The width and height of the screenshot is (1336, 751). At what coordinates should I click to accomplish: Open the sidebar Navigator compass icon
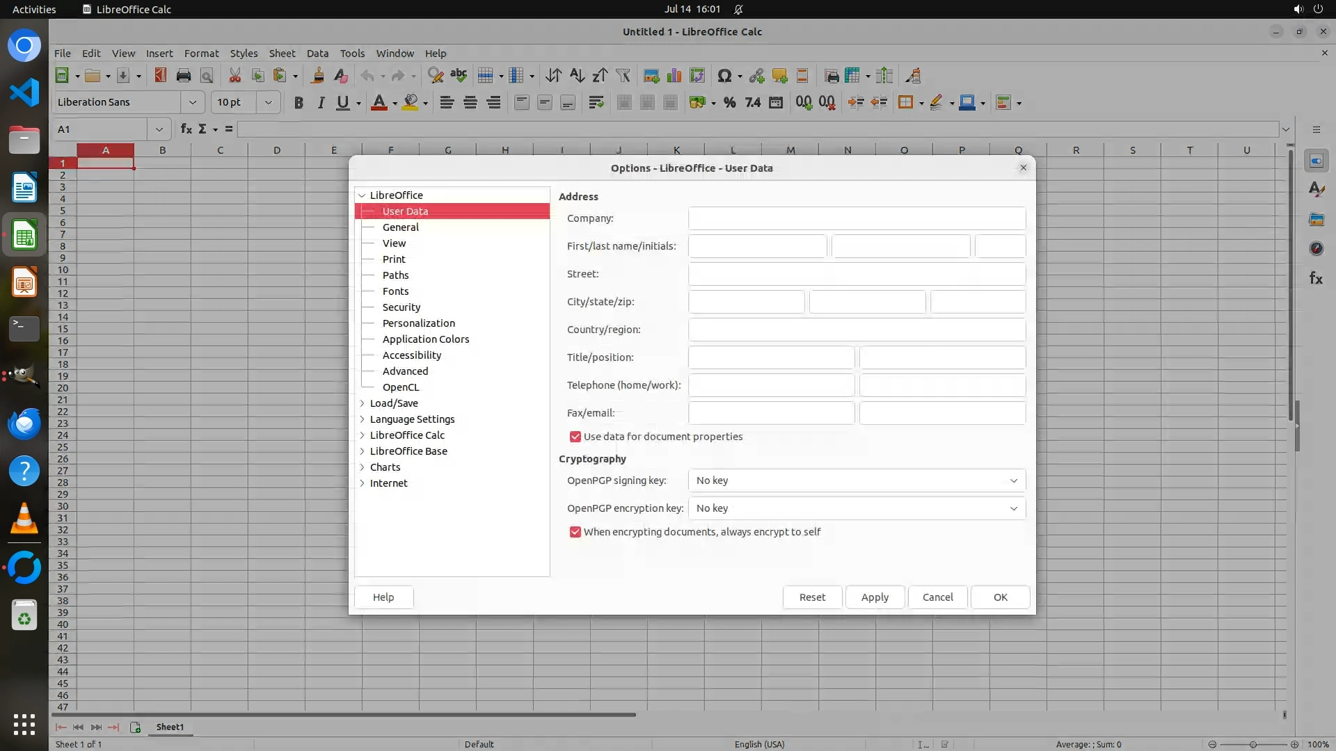coord(1316,248)
